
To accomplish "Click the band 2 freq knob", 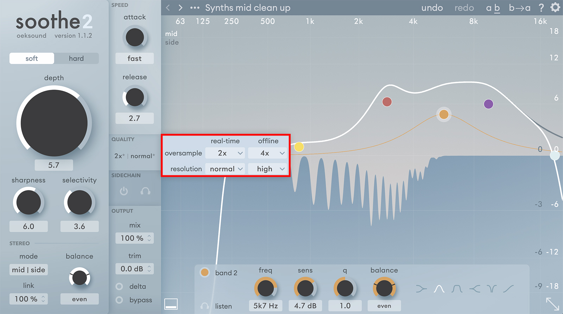I will point(266,289).
